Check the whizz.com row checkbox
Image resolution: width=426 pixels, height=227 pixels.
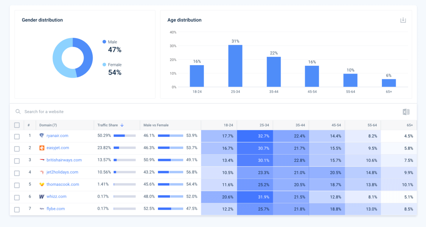(x=17, y=197)
